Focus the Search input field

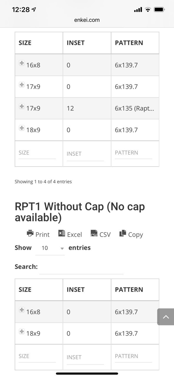coord(81,267)
